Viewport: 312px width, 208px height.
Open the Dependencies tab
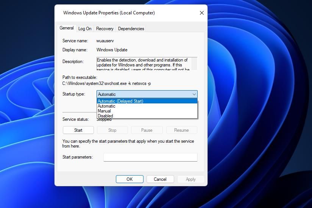pyautogui.click(x=131, y=29)
